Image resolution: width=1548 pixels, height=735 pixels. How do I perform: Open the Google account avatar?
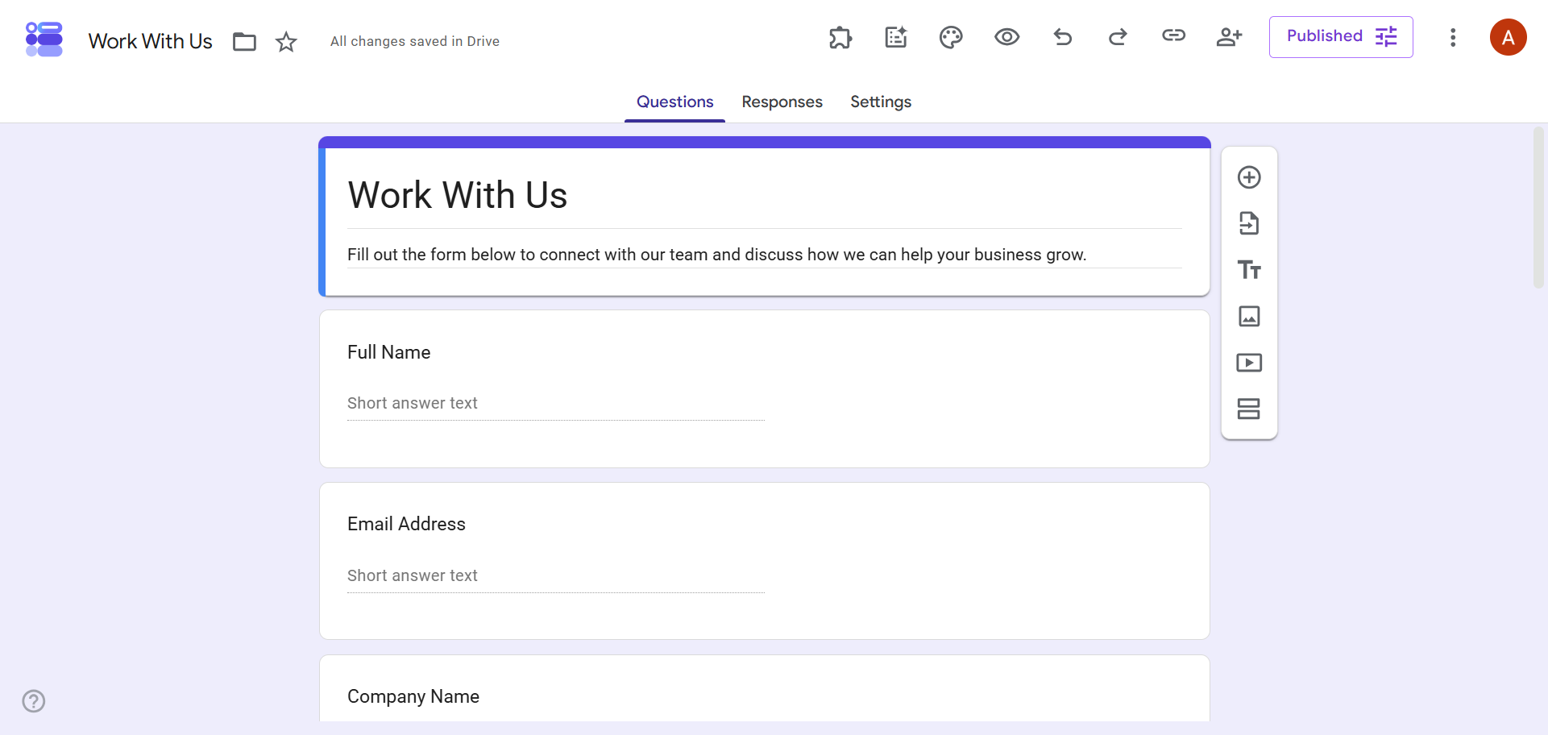pos(1509,37)
